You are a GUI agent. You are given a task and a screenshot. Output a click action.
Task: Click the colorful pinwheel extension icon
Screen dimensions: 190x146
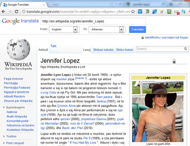162,12
